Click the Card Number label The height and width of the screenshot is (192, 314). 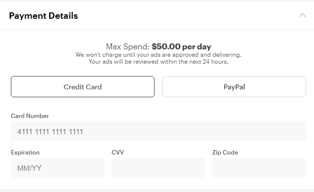click(30, 115)
